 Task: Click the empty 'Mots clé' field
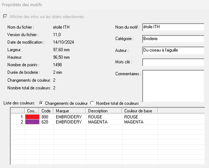click(x=173, y=62)
